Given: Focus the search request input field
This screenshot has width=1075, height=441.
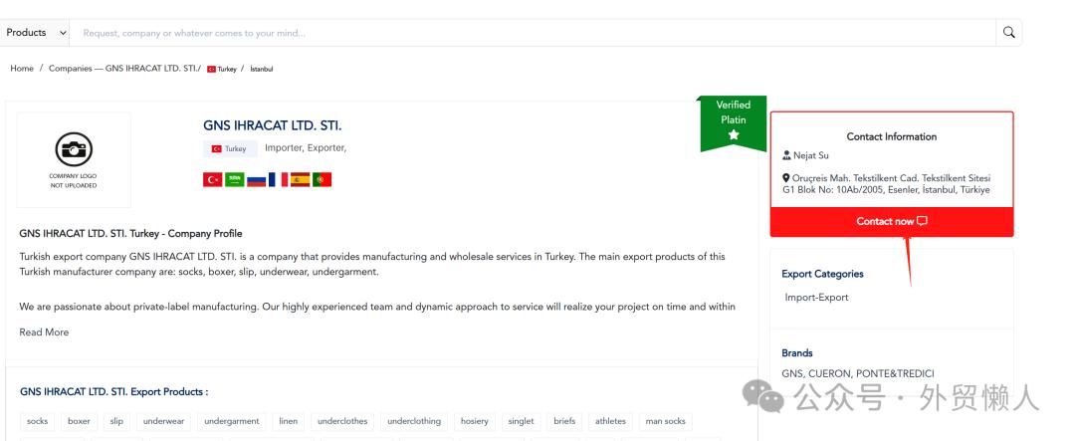Looking at the screenshot, I should point(533,32).
